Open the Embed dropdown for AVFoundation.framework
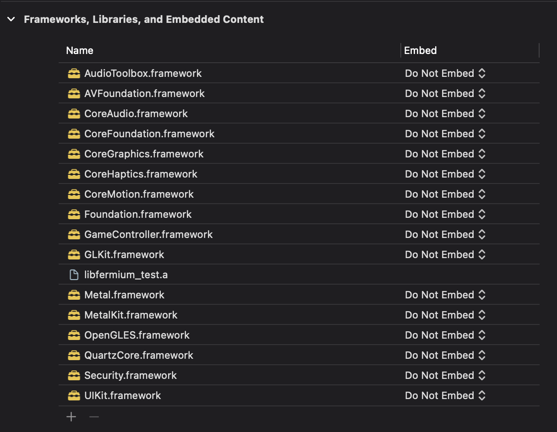The image size is (557, 432). point(481,93)
